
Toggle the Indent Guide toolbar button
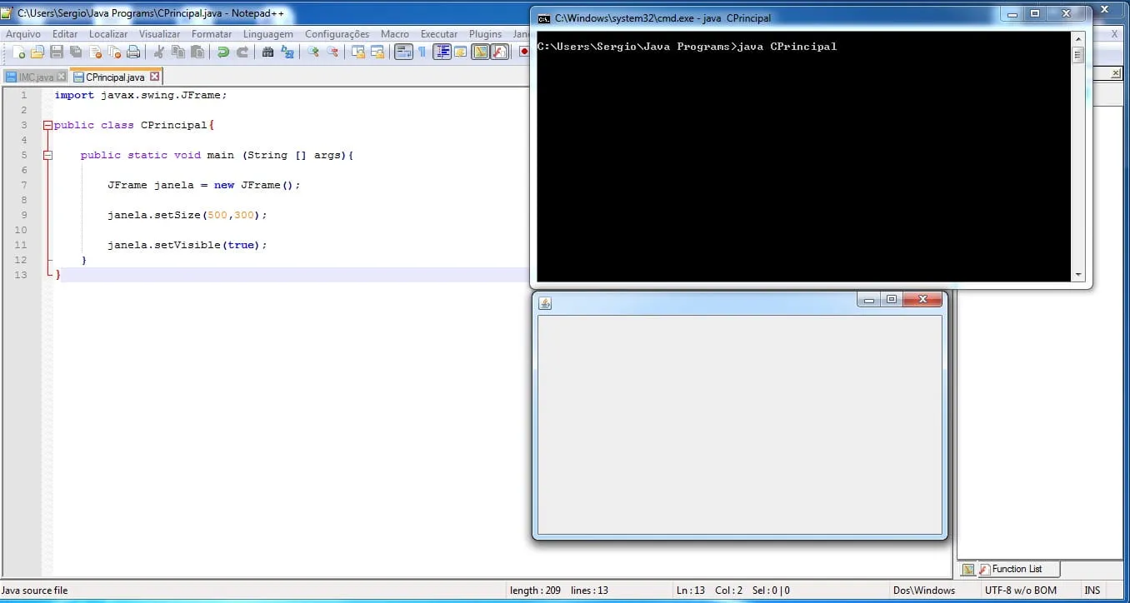(442, 52)
